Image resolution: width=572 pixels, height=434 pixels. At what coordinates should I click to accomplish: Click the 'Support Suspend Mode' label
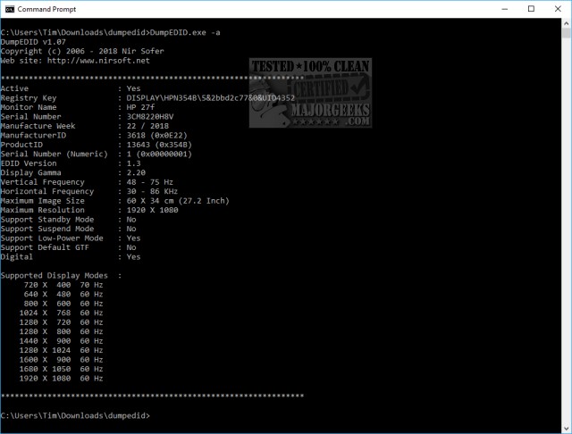pos(47,229)
